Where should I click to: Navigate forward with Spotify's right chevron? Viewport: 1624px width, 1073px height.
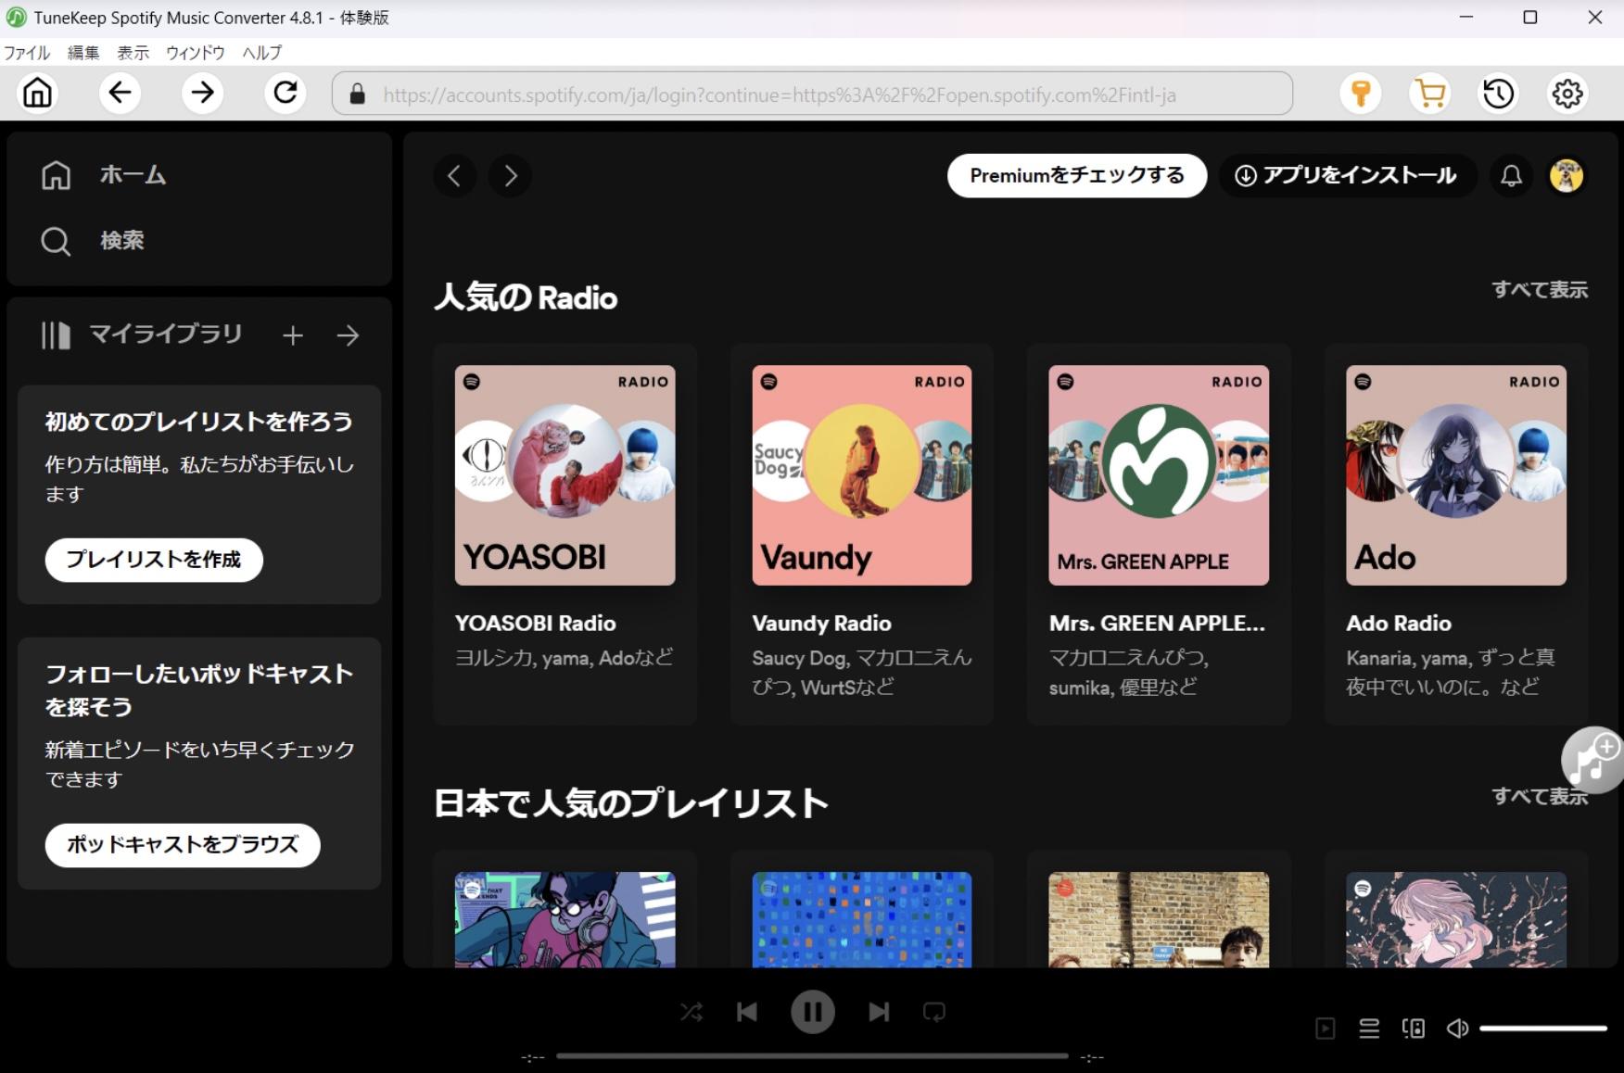pyautogui.click(x=510, y=176)
